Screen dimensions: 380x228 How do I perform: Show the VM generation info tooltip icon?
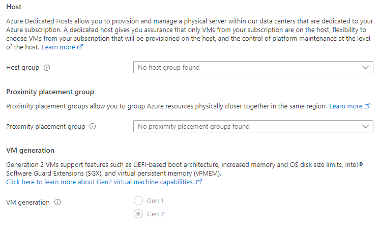click(x=57, y=202)
